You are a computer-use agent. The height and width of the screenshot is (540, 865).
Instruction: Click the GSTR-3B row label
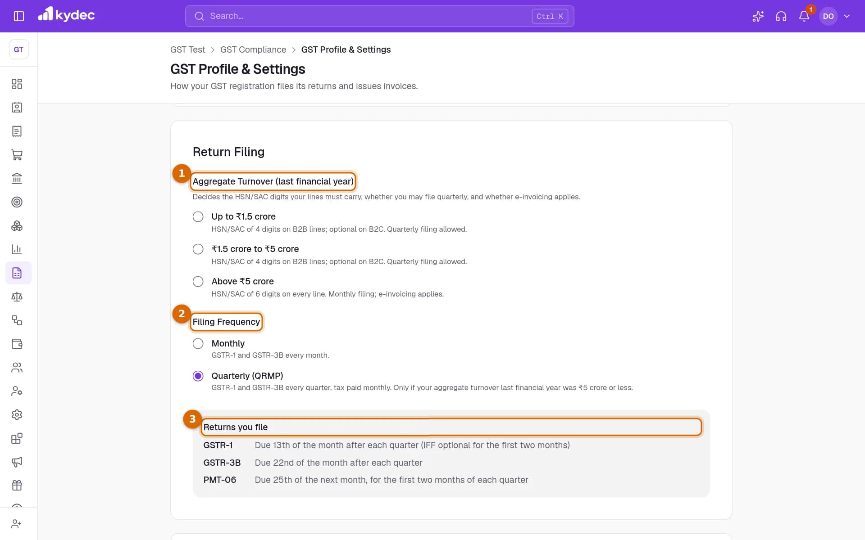tap(222, 463)
